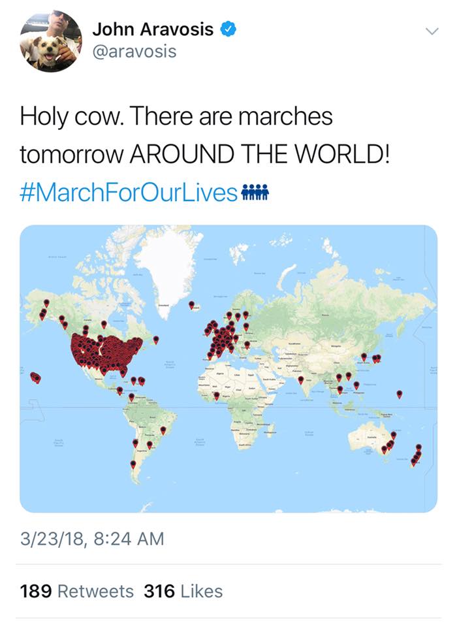Open the @aravosis handle link
Viewport: 457px width, 627px height.
click(x=134, y=51)
